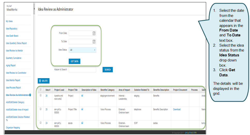This screenshot has height=135, width=250.
Task: Collapse the sidebar with the arrow handle
Action: pos(34,9)
